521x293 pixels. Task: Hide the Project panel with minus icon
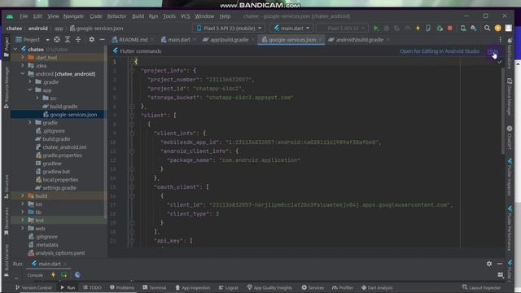pyautogui.click(x=102, y=40)
